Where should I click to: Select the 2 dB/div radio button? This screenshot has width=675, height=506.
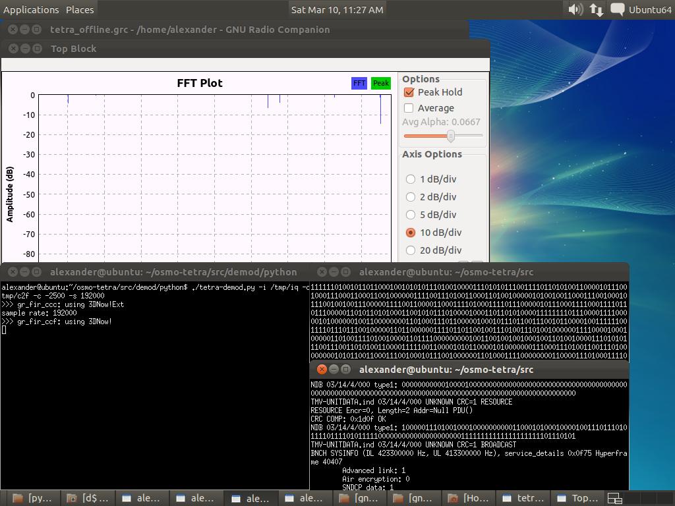(x=411, y=196)
